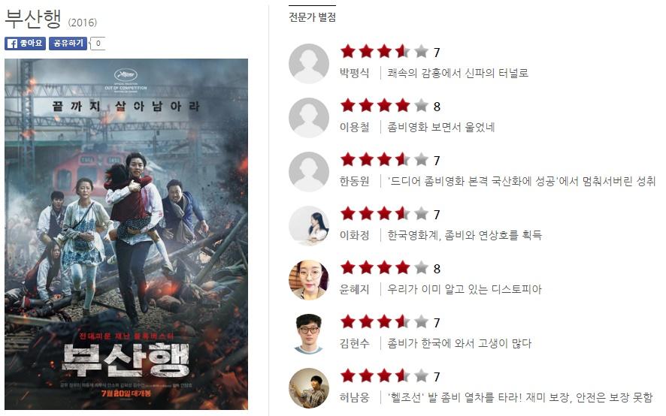
Task: Click 한동원's gray profile avatar
Action: tap(309, 172)
